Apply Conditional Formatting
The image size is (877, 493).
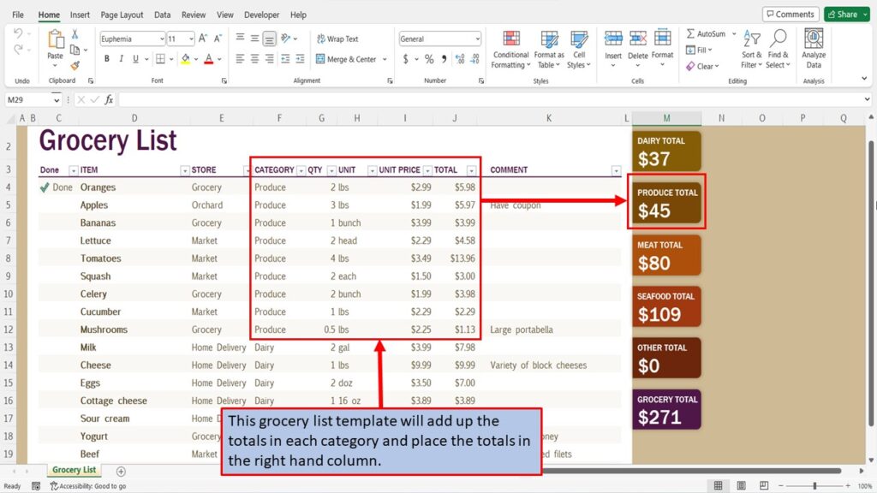(x=510, y=50)
